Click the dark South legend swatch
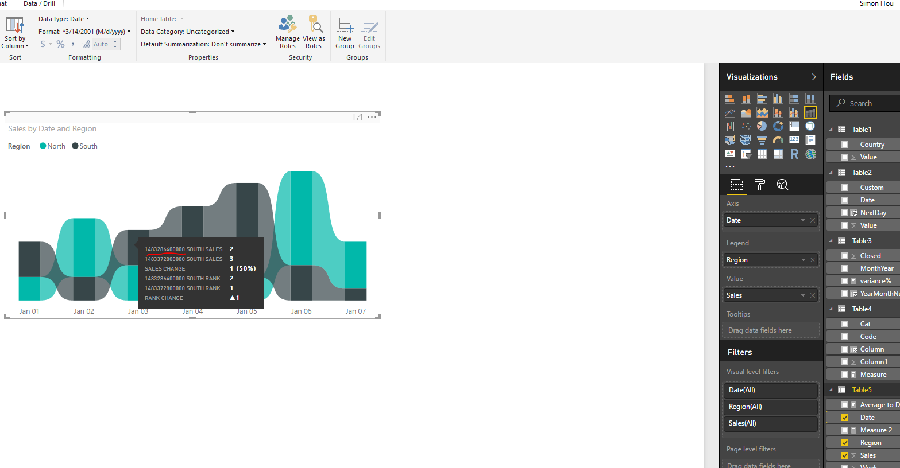Screen dimensions: 900x468 75,146
